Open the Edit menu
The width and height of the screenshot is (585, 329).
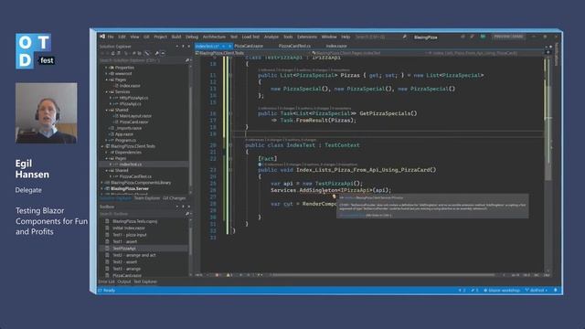pyautogui.click(x=122, y=37)
